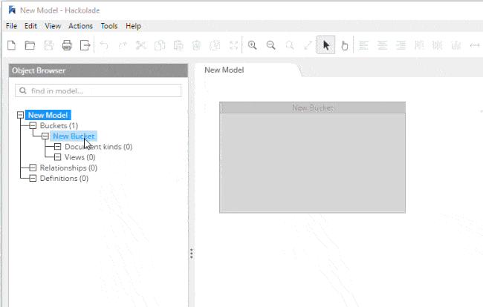Click the copy icon in the toolbar
483x307 pixels.
160,45
